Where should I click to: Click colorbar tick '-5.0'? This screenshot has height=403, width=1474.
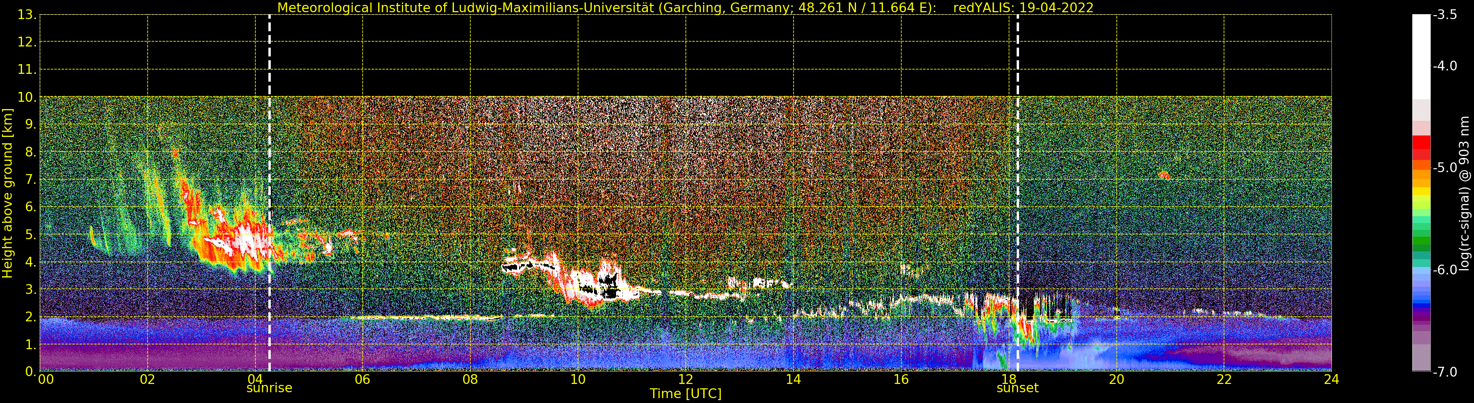pyautogui.click(x=1445, y=168)
